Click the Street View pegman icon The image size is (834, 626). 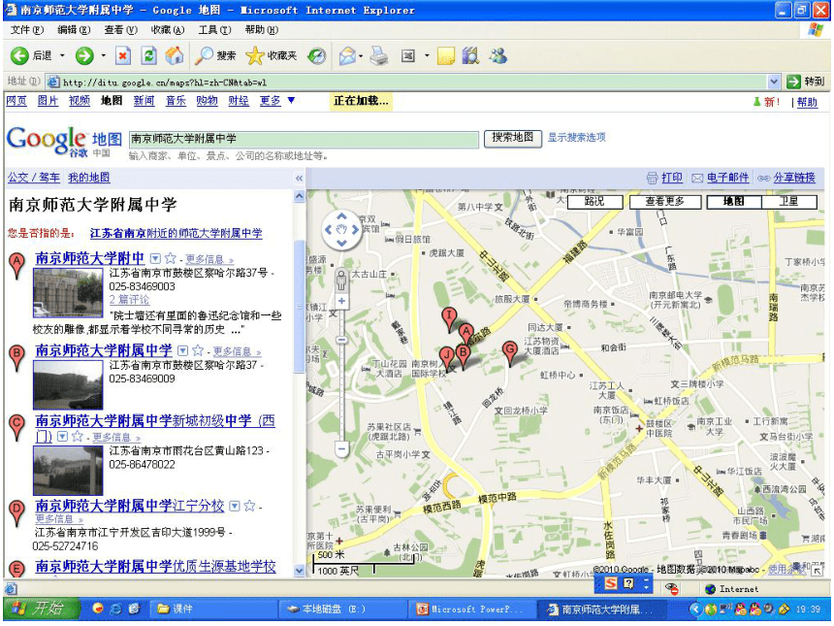point(341,279)
